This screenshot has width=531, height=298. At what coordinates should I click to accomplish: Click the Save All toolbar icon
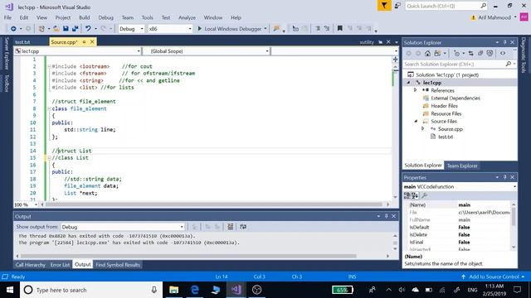click(76, 29)
